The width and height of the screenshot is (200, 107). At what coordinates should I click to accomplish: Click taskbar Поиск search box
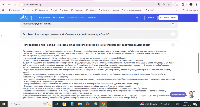(30, 104)
